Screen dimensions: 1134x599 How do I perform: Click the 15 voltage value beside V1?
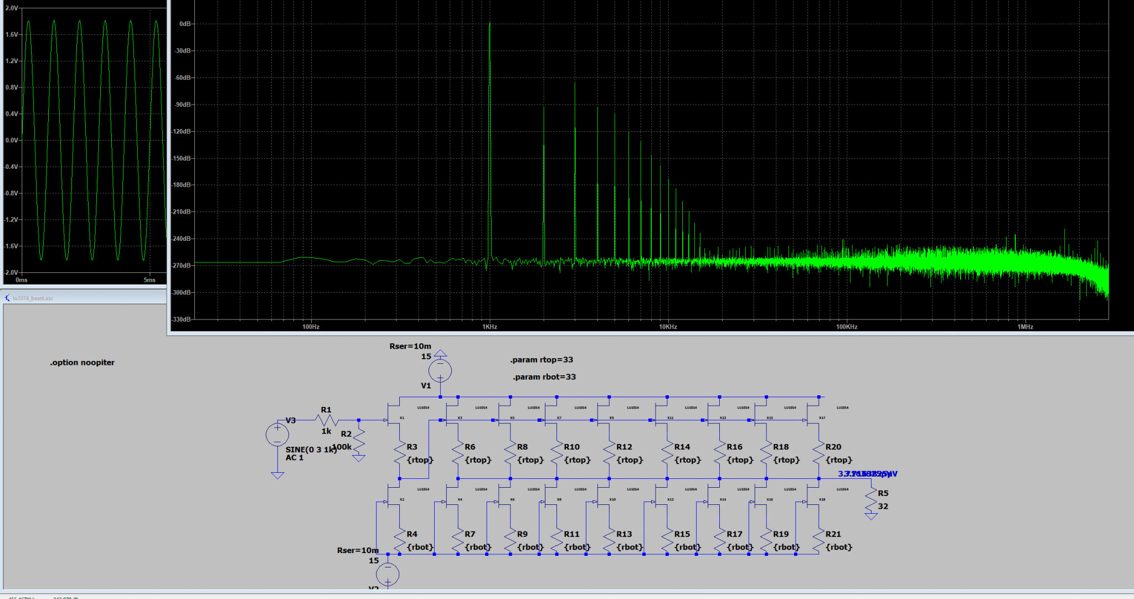[x=426, y=357]
